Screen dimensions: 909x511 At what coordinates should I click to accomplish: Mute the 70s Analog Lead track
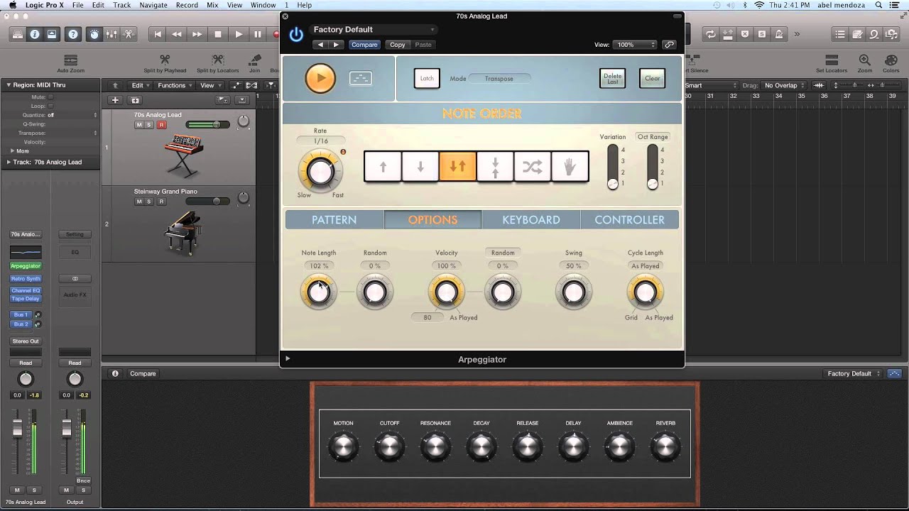(139, 125)
